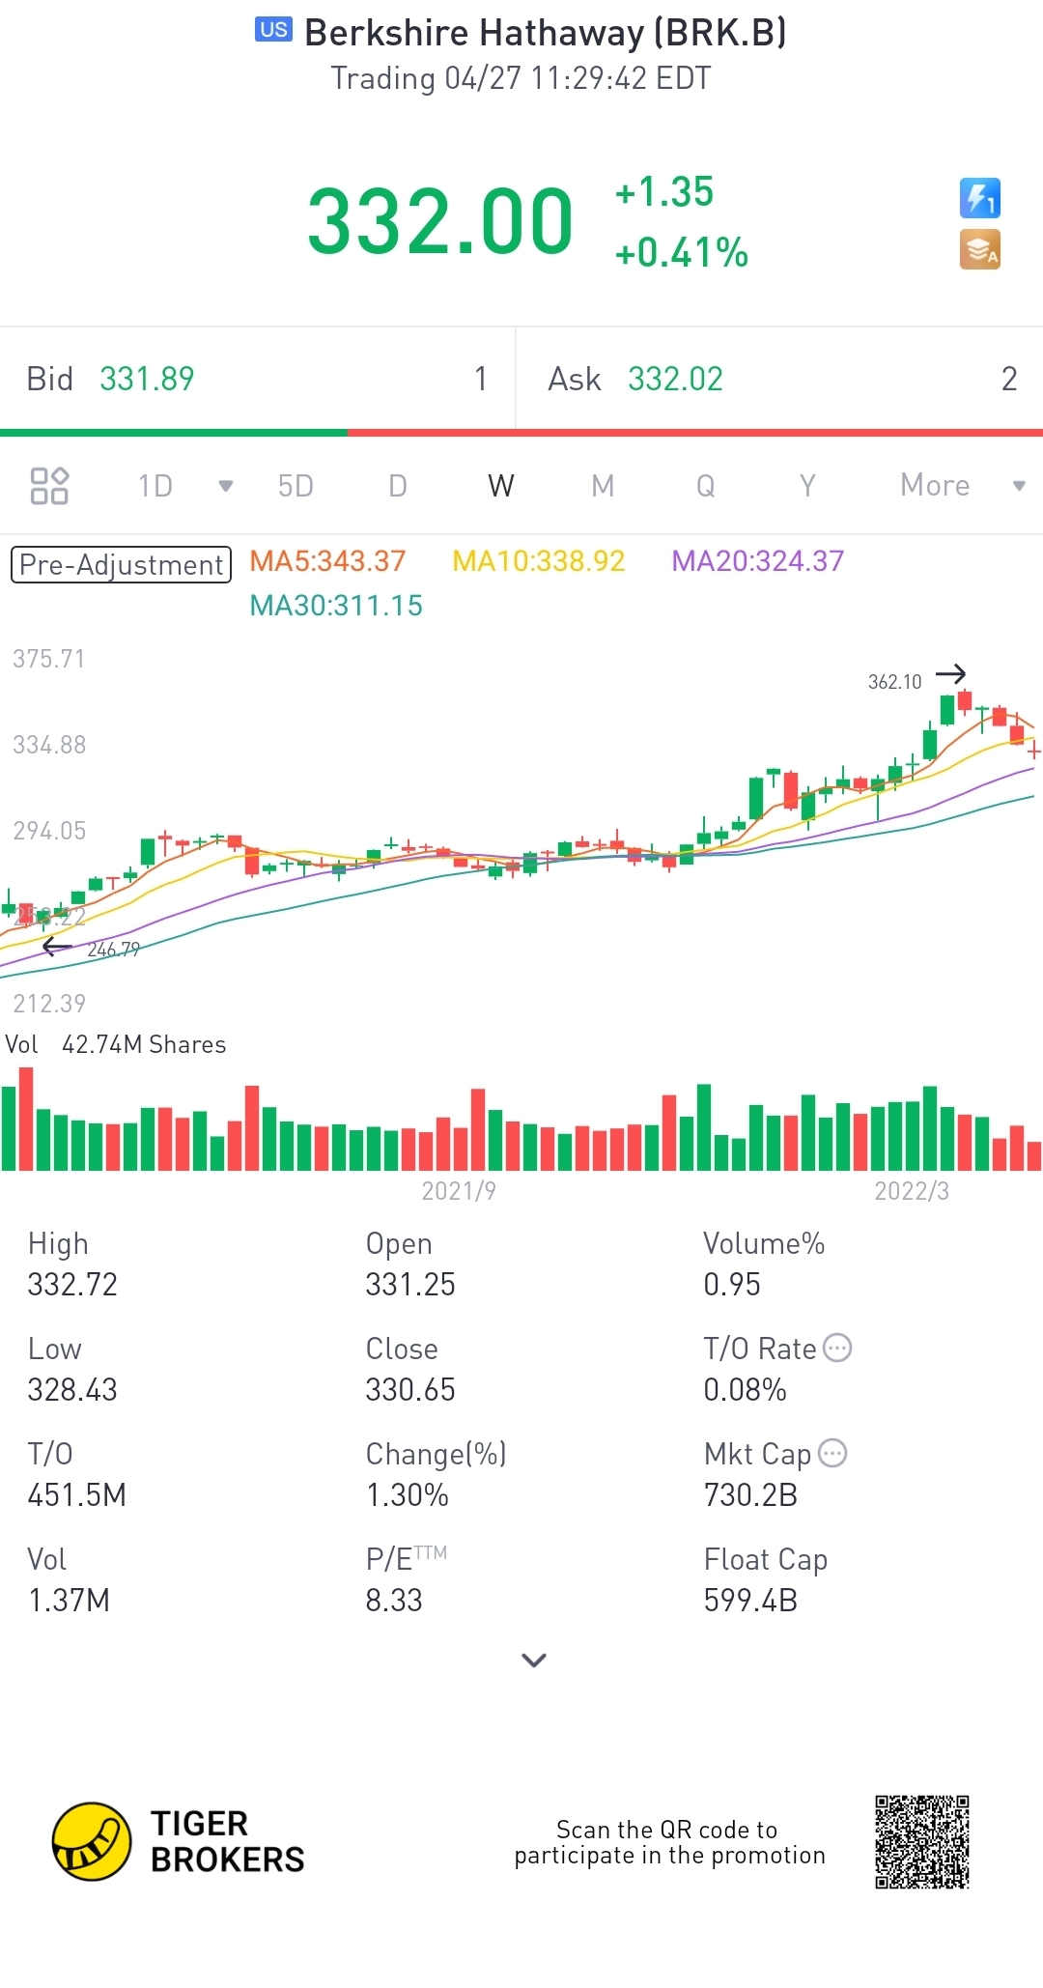Expand more stock details chevron

pos(534,1661)
